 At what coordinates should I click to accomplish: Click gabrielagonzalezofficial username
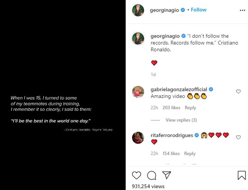[179, 89]
